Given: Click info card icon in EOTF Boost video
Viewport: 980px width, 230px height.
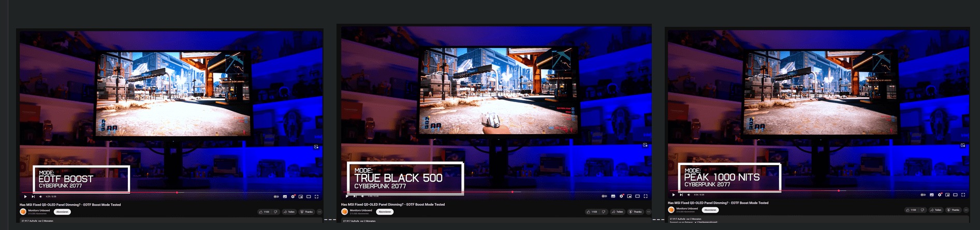Looking at the screenshot, I should pyautogui.click(x=316, y=147).
